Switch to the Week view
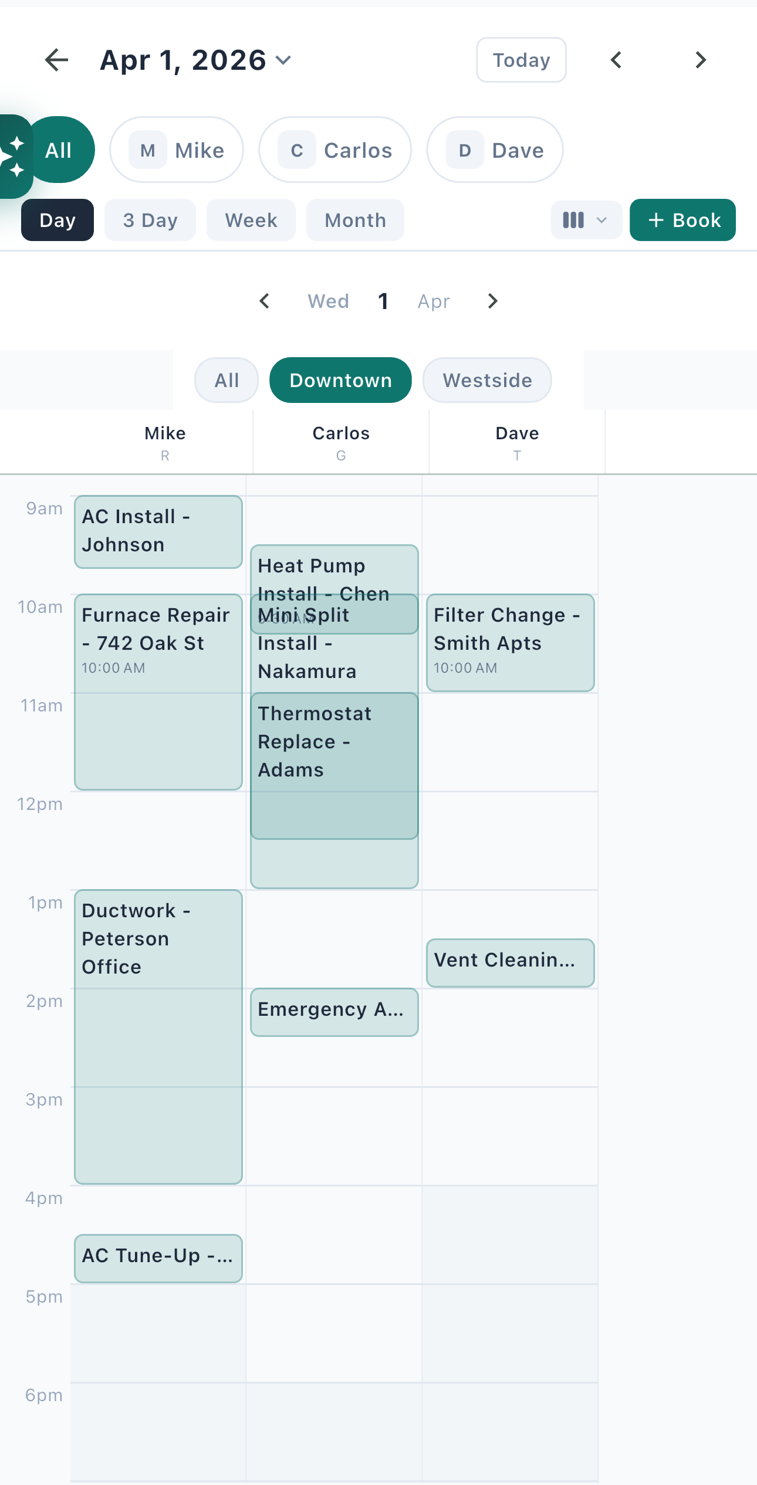 tap(251, 221)
